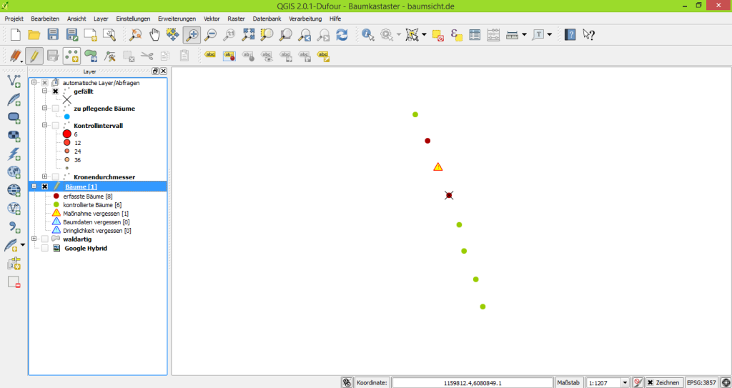
Task: Click the Zoom Last icon
Action: pos(305,34)
